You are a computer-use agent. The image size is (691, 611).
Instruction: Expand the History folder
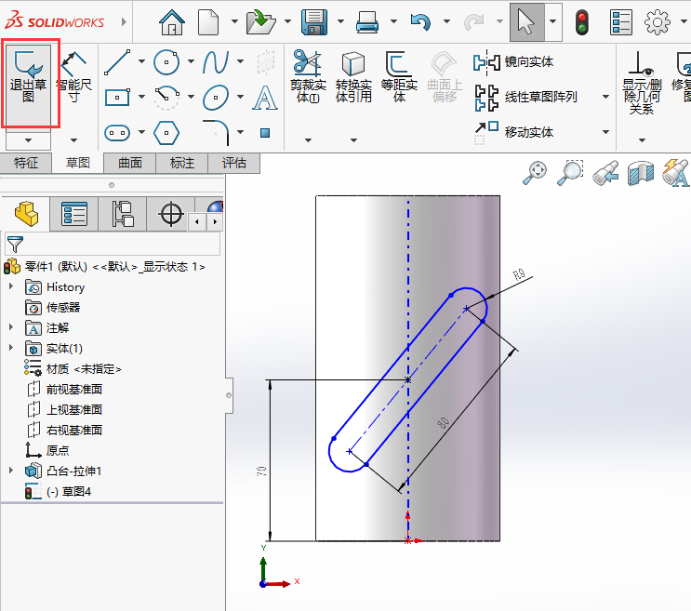point(11,286)
